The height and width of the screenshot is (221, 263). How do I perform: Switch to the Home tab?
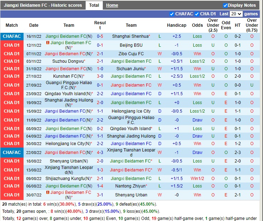(112, 5)
